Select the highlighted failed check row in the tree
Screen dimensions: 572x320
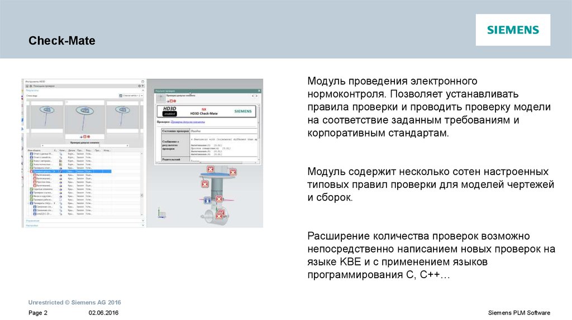(x=70, y=171)
